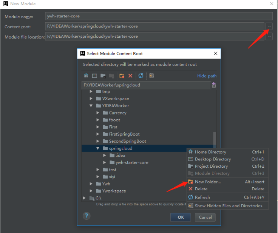Expand the .idea folder

[105, 155]
